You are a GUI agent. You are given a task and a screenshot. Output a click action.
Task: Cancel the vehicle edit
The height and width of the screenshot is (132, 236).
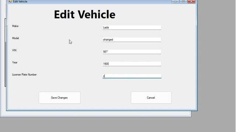[151, 98]
